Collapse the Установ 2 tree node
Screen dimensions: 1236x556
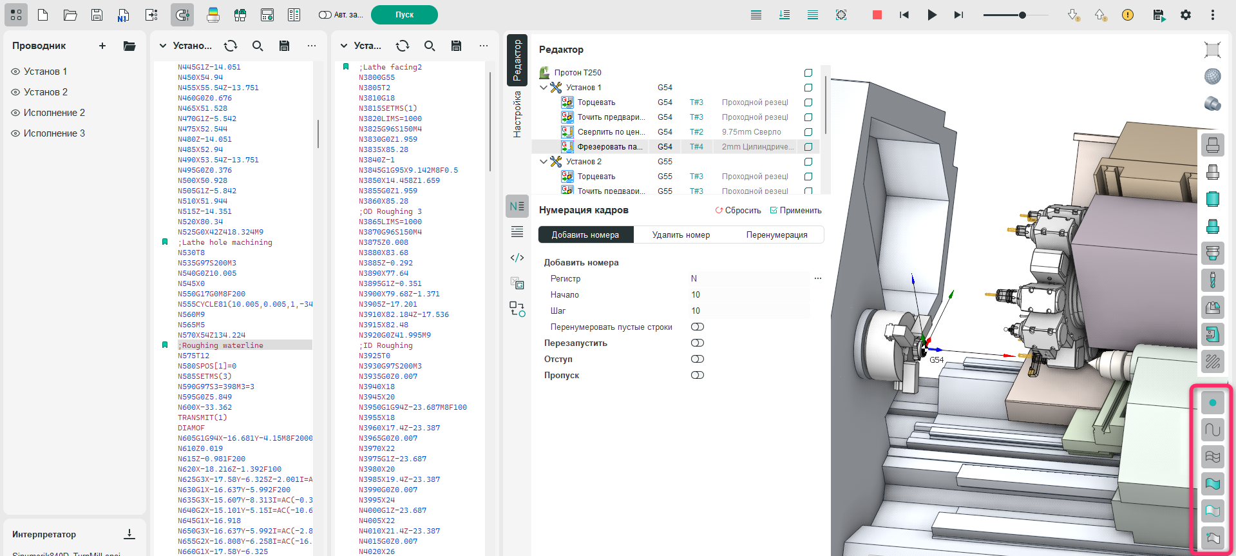(x=544, y=162)
